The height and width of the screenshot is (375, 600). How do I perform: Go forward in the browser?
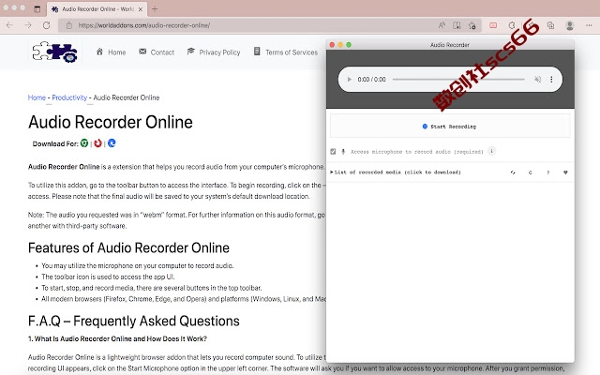[28, 25]
